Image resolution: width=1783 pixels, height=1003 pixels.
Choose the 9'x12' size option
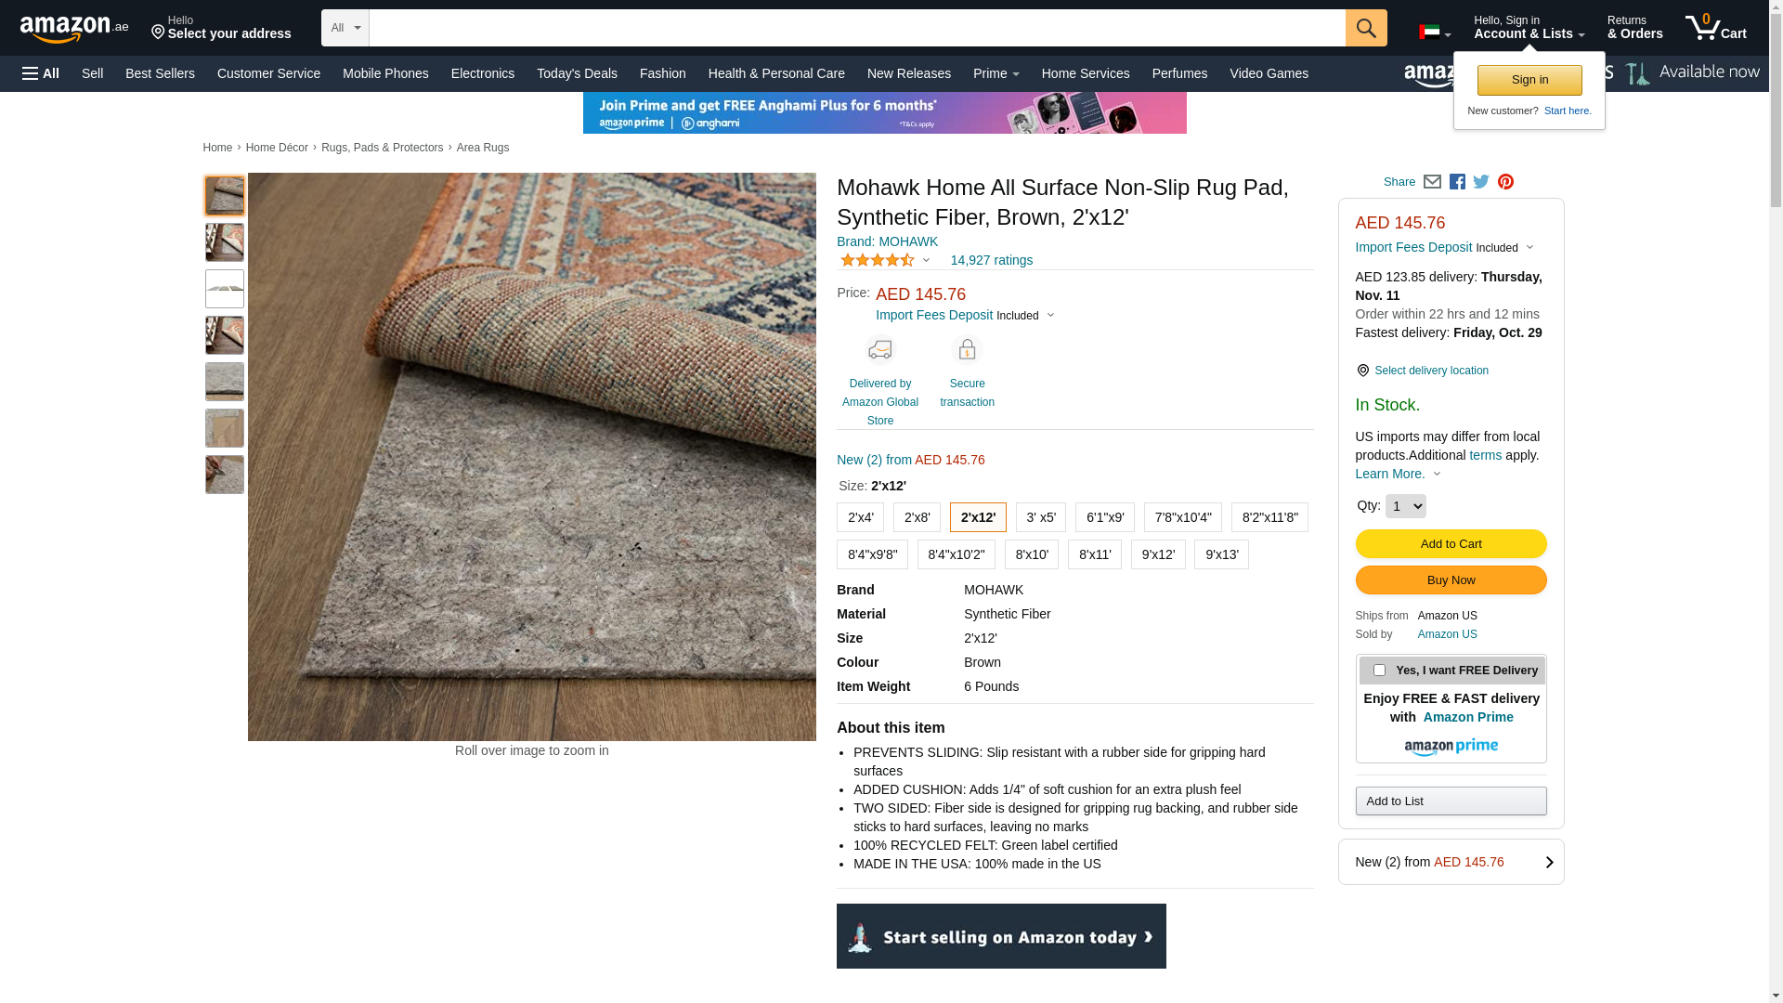click(1157, 554)
